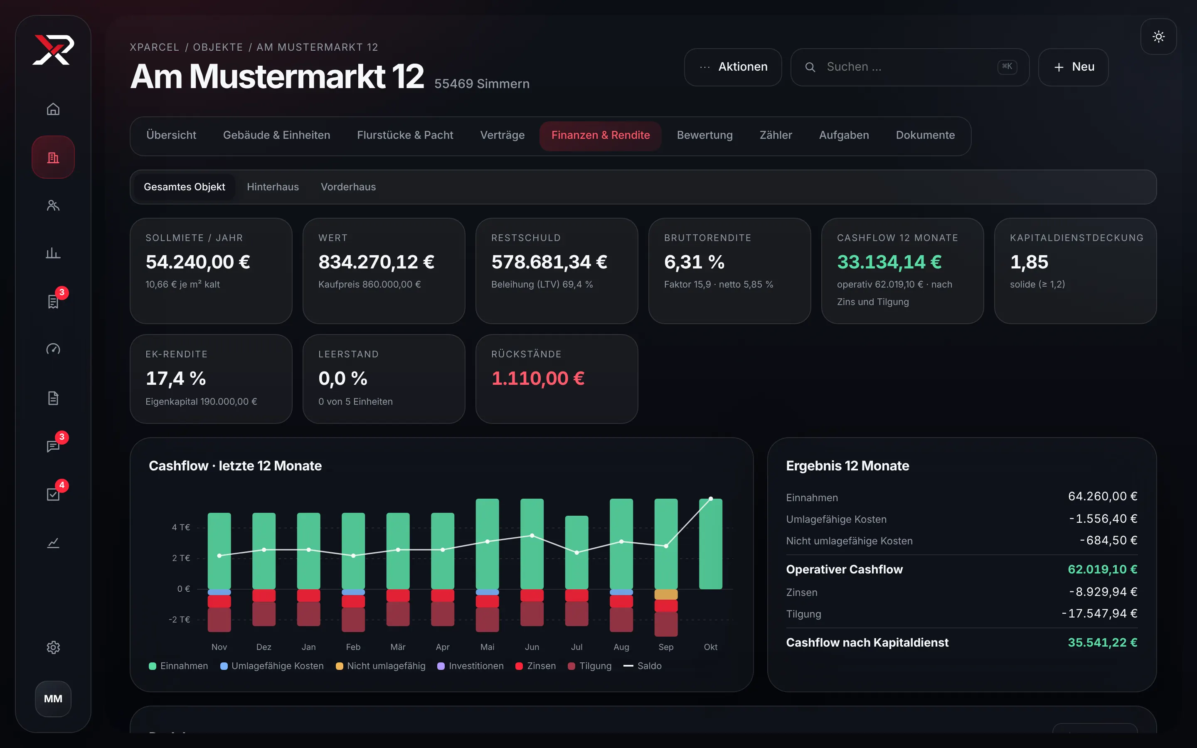Focus the Suchen search field
The width and height of the screenshot is (1197, 748).
pyautogui.click(x=910, y=67)
